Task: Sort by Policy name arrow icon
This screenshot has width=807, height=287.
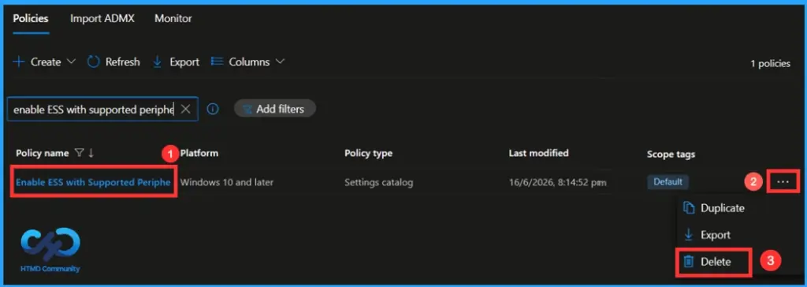Action: click(91, 153)
